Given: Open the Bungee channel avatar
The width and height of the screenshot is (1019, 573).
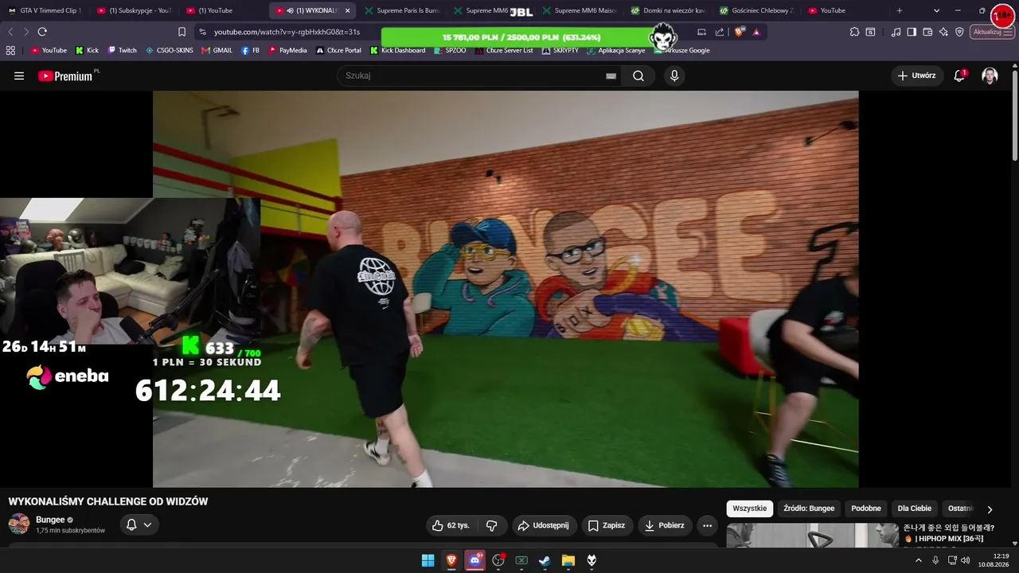Looking at the screenshot, I should click(x=19, y=524).
